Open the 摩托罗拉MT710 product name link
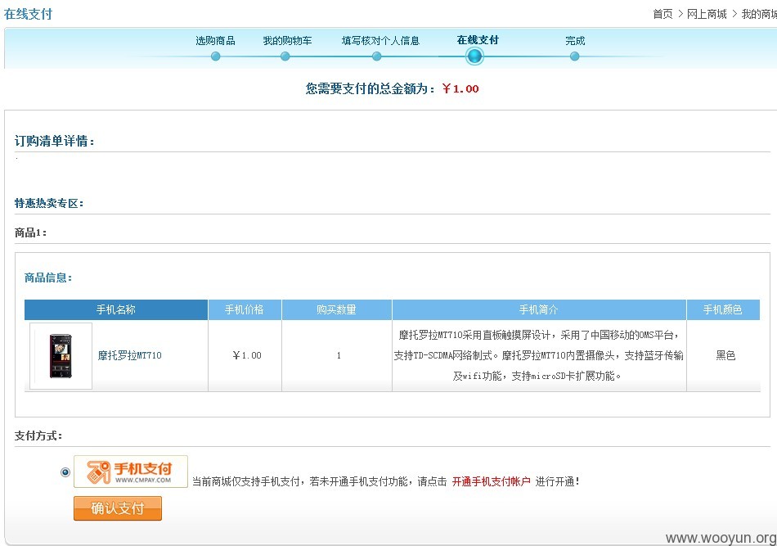The height and width of the screenshot is (546, 777). [x=130, y=355]
